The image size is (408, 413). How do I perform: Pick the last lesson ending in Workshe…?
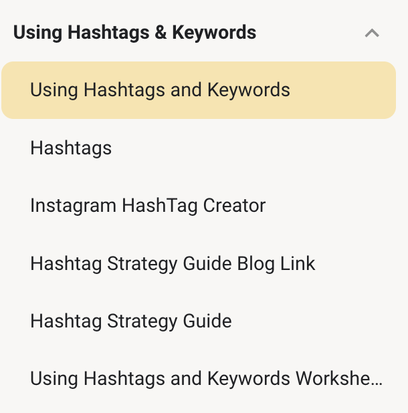[206, 379]
